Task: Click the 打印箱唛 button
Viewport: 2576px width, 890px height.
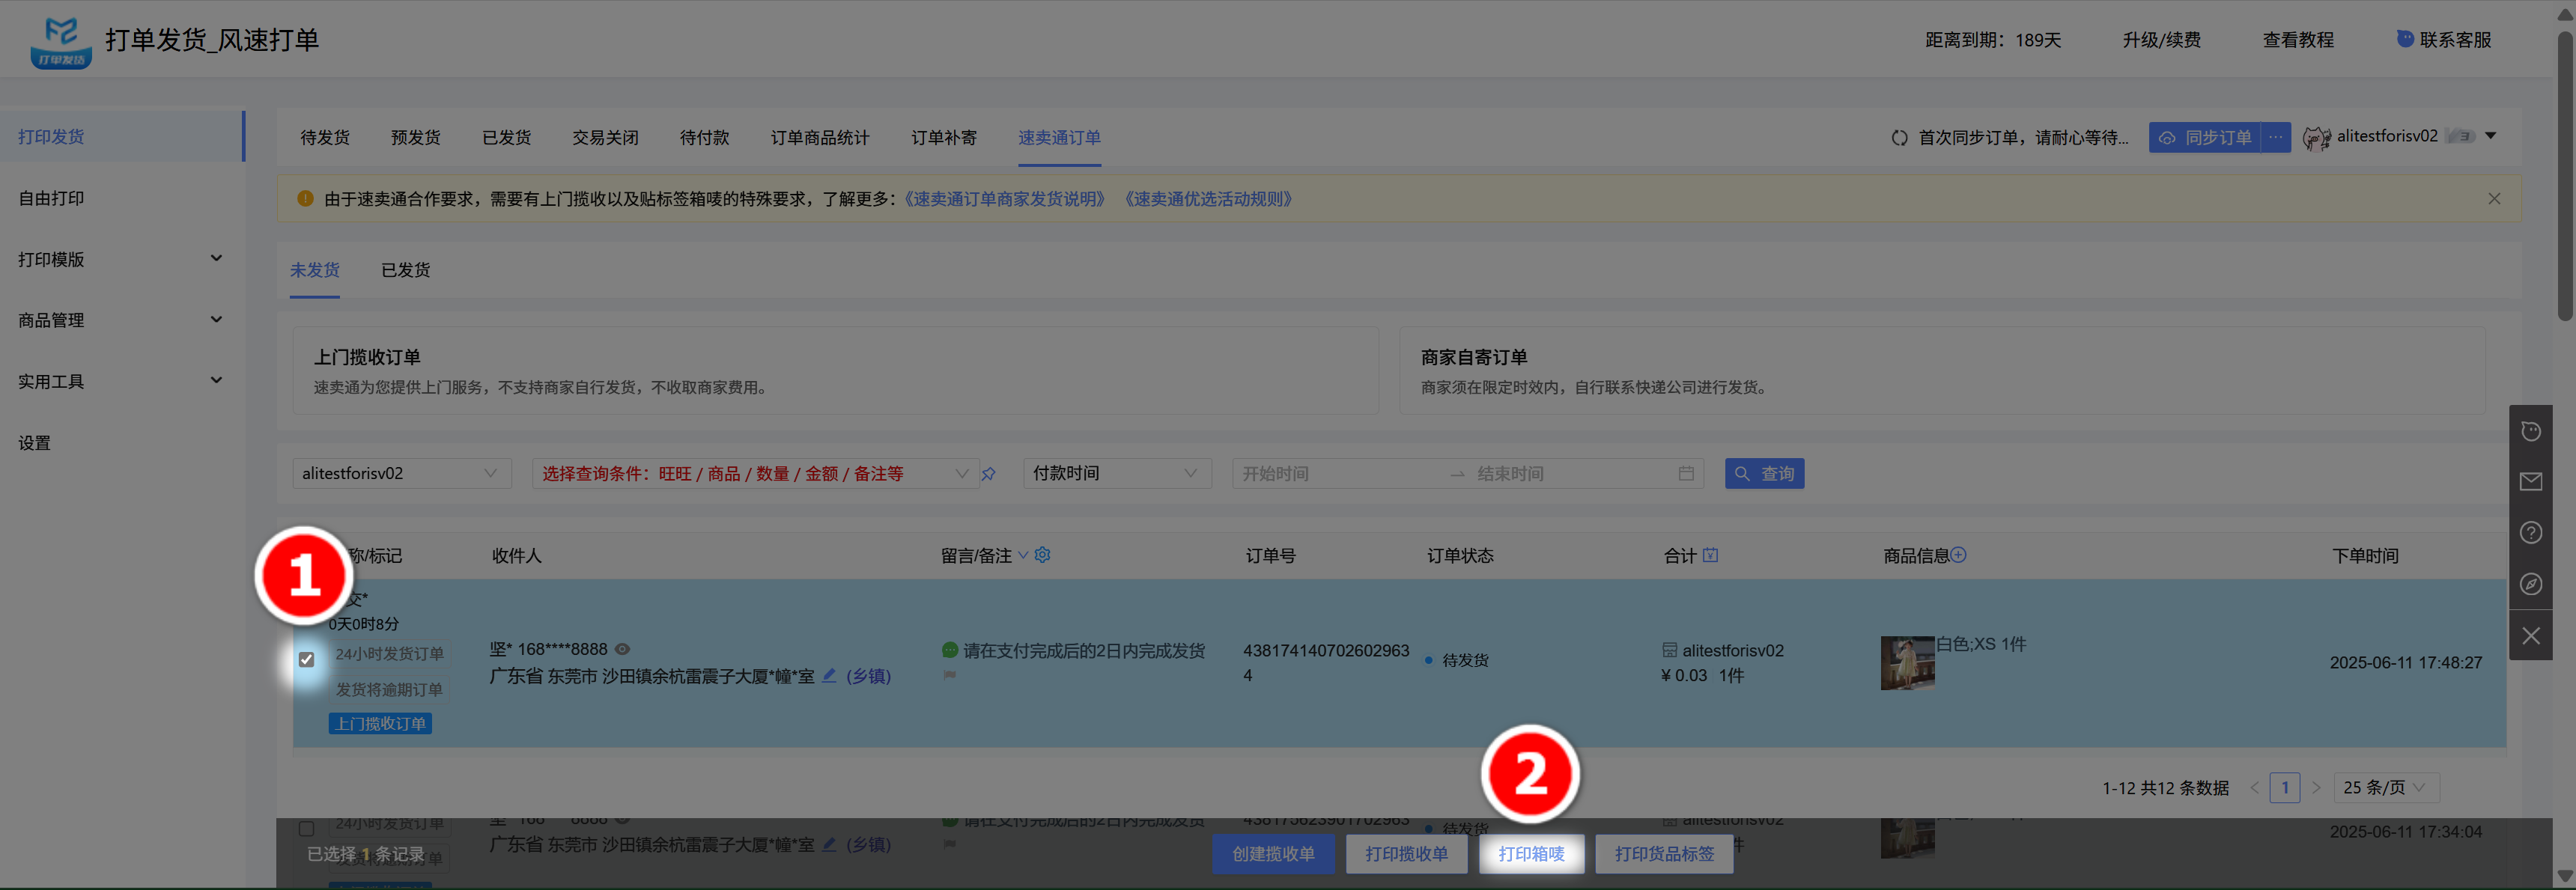Action: (1531, 854)
